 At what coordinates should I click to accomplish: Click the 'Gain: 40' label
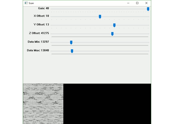coord(44,8)
